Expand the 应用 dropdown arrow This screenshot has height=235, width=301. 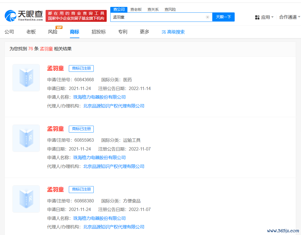click(x=272, y=17)
